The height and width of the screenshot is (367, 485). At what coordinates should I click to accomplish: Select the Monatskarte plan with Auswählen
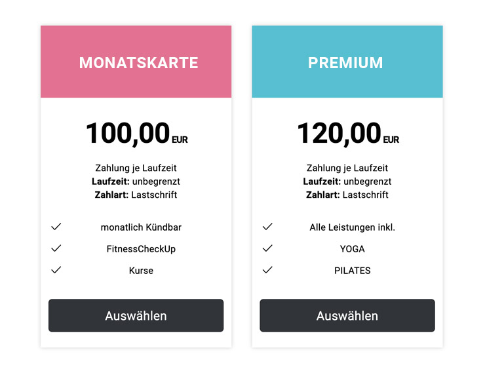[x=136, y=316]
